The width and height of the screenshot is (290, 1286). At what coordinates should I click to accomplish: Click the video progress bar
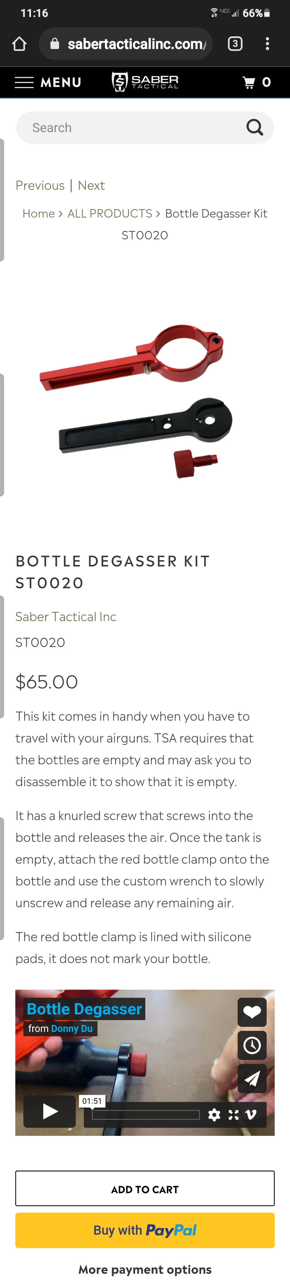pyautogui.click(x=146, y=1115)
